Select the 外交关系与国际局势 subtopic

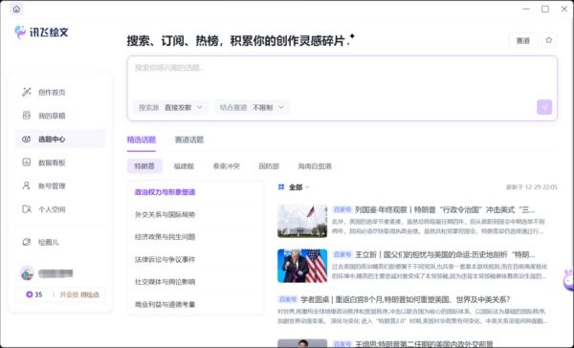[x=165, y=214]
